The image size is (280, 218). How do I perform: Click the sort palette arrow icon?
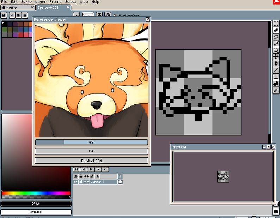pyautogui.click(x=12, y=16)
